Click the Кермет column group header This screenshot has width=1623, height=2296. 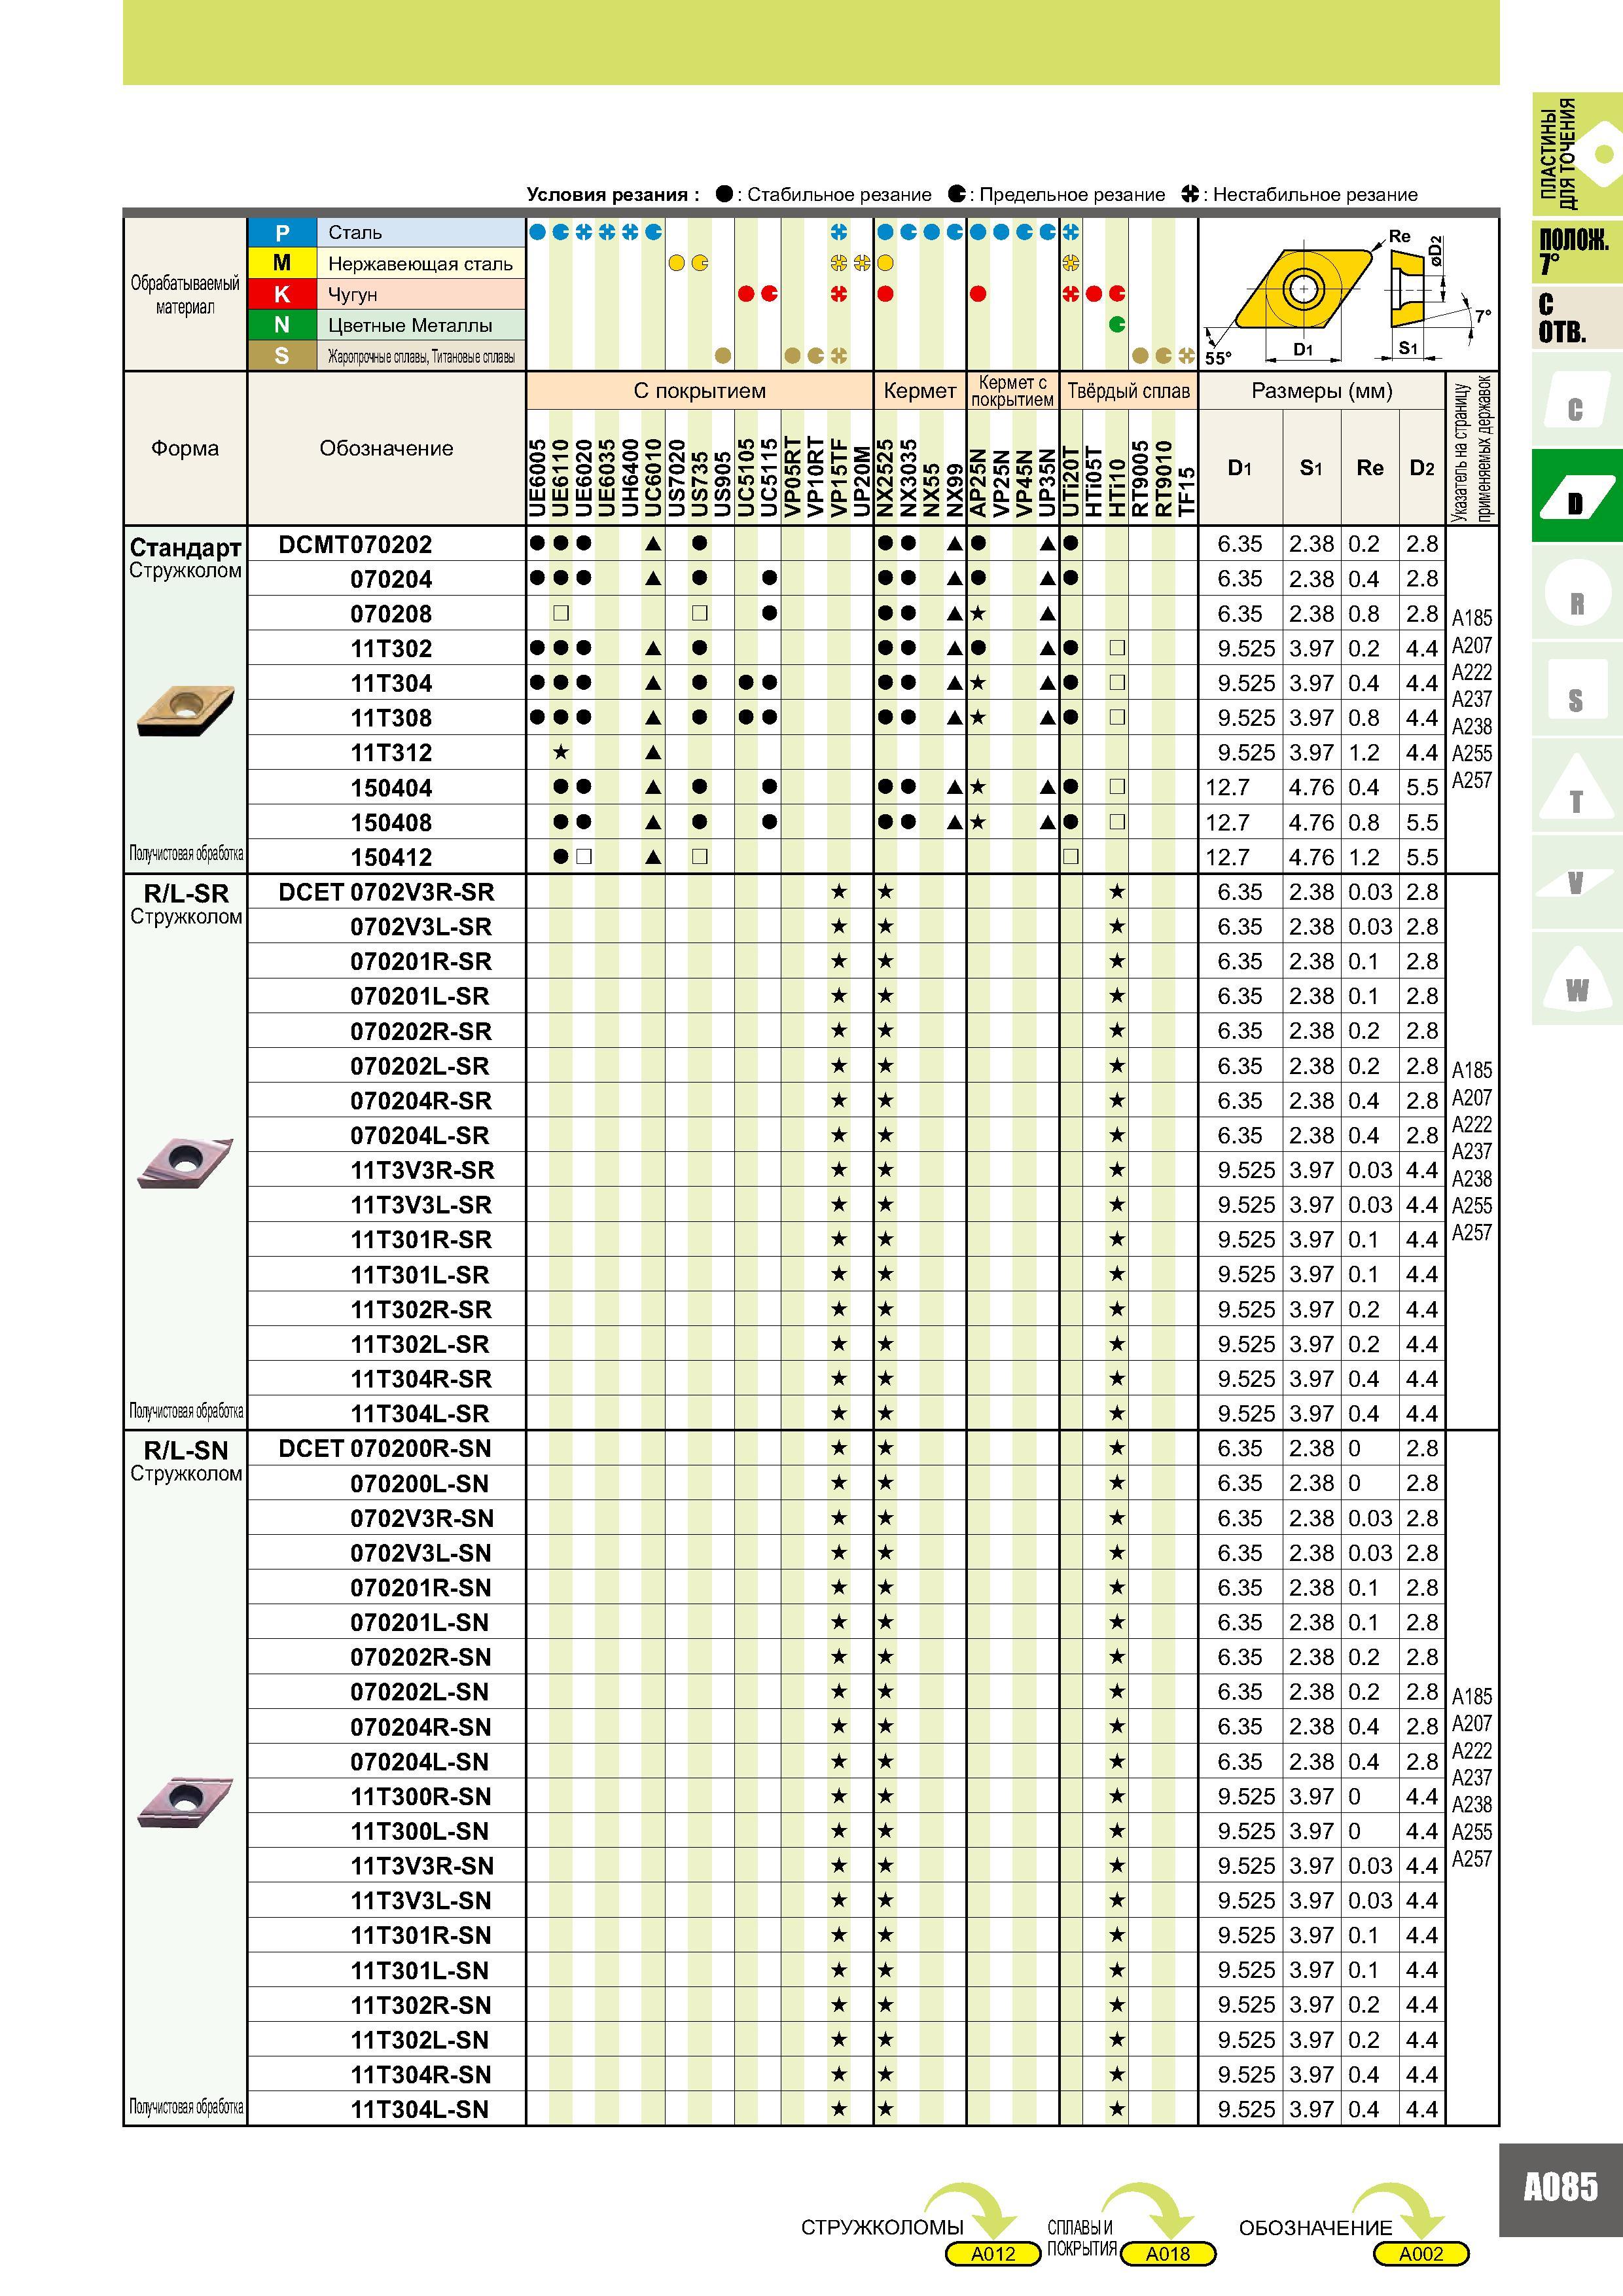[920, 391]
